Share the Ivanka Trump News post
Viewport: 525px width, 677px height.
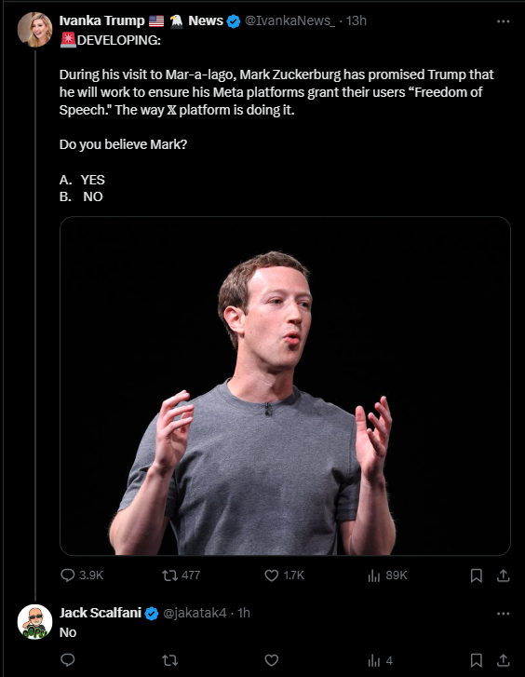pyautogui.click(x=503, y=575)
